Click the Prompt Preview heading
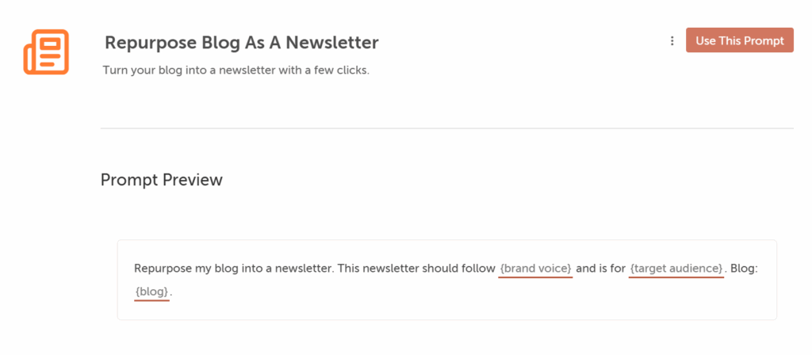 162,180
